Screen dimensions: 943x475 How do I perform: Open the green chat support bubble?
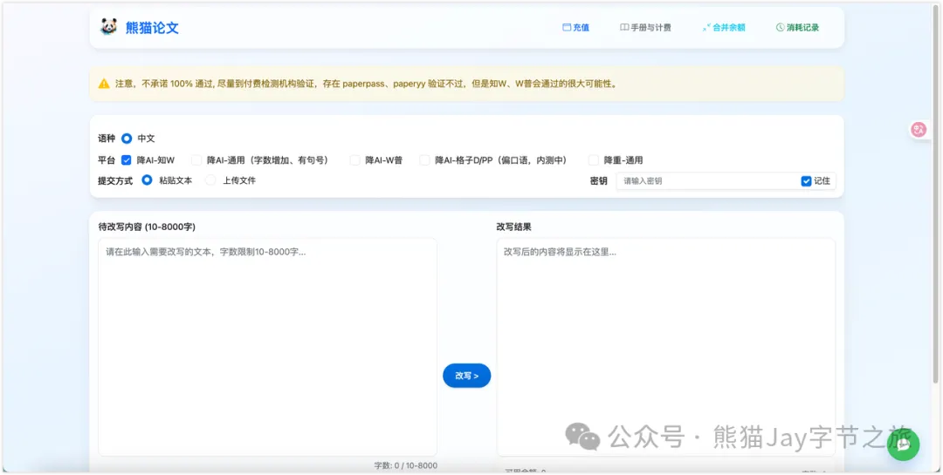(x=904, y=444)
